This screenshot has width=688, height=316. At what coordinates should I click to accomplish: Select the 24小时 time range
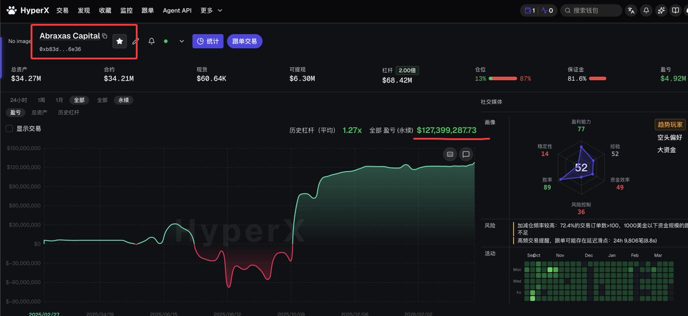[18, 100]
